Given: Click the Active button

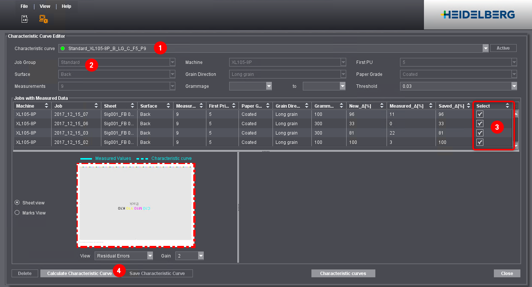Looking at the screenshot, I should tap(503, 48).
